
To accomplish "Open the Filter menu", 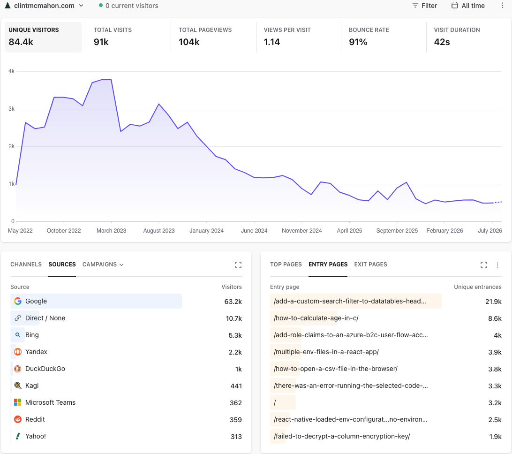I will [x=424, y=6].
